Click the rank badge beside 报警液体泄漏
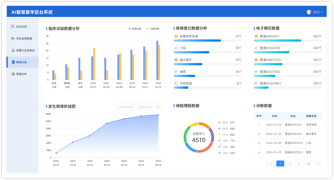The height and width of the screenshot is (180, 334). 176,36
